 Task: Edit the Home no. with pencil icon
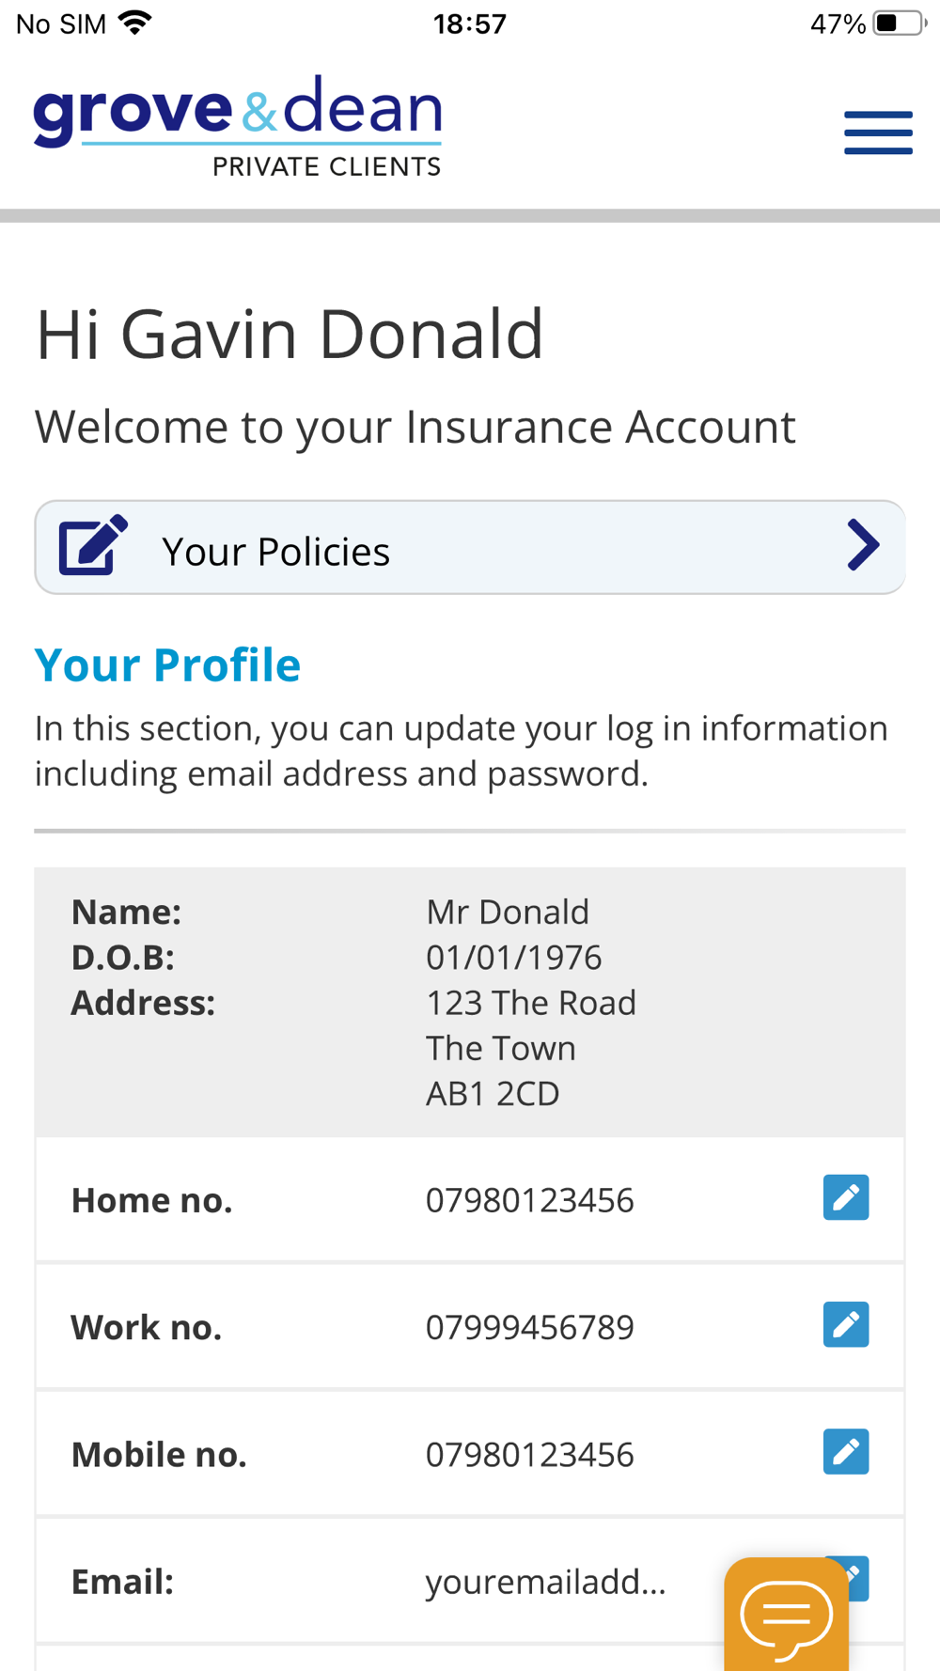coord(845,1197)
